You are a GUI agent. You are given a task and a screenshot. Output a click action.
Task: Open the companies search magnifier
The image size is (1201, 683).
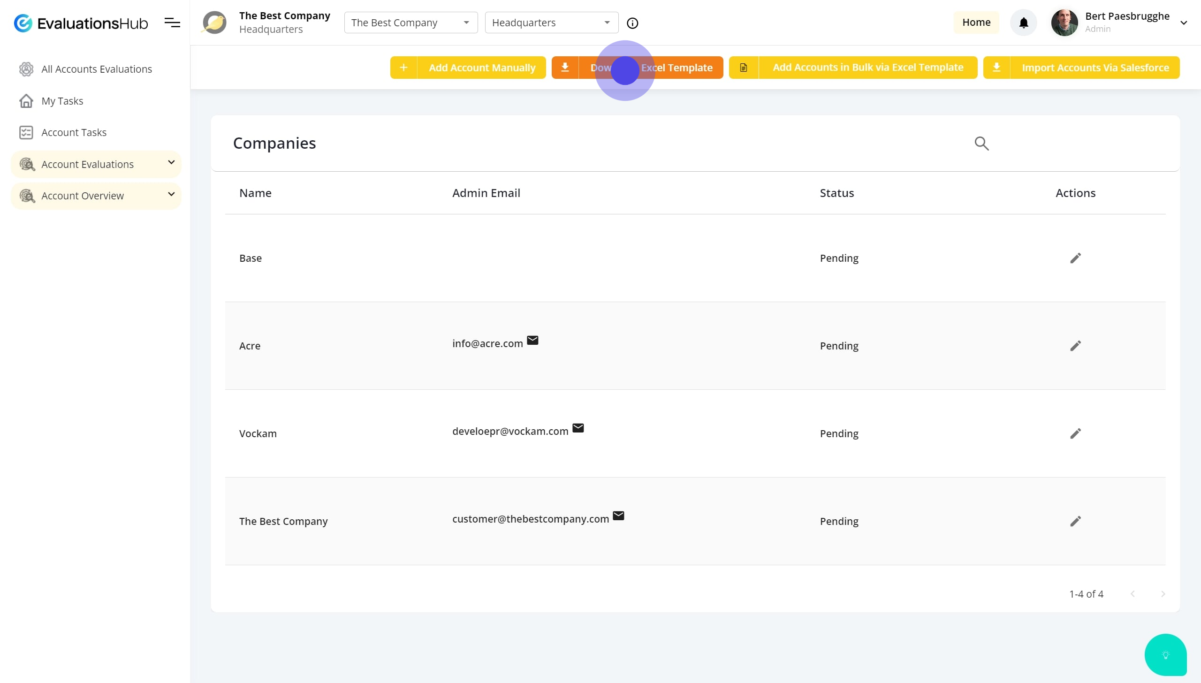pos(981,144)
